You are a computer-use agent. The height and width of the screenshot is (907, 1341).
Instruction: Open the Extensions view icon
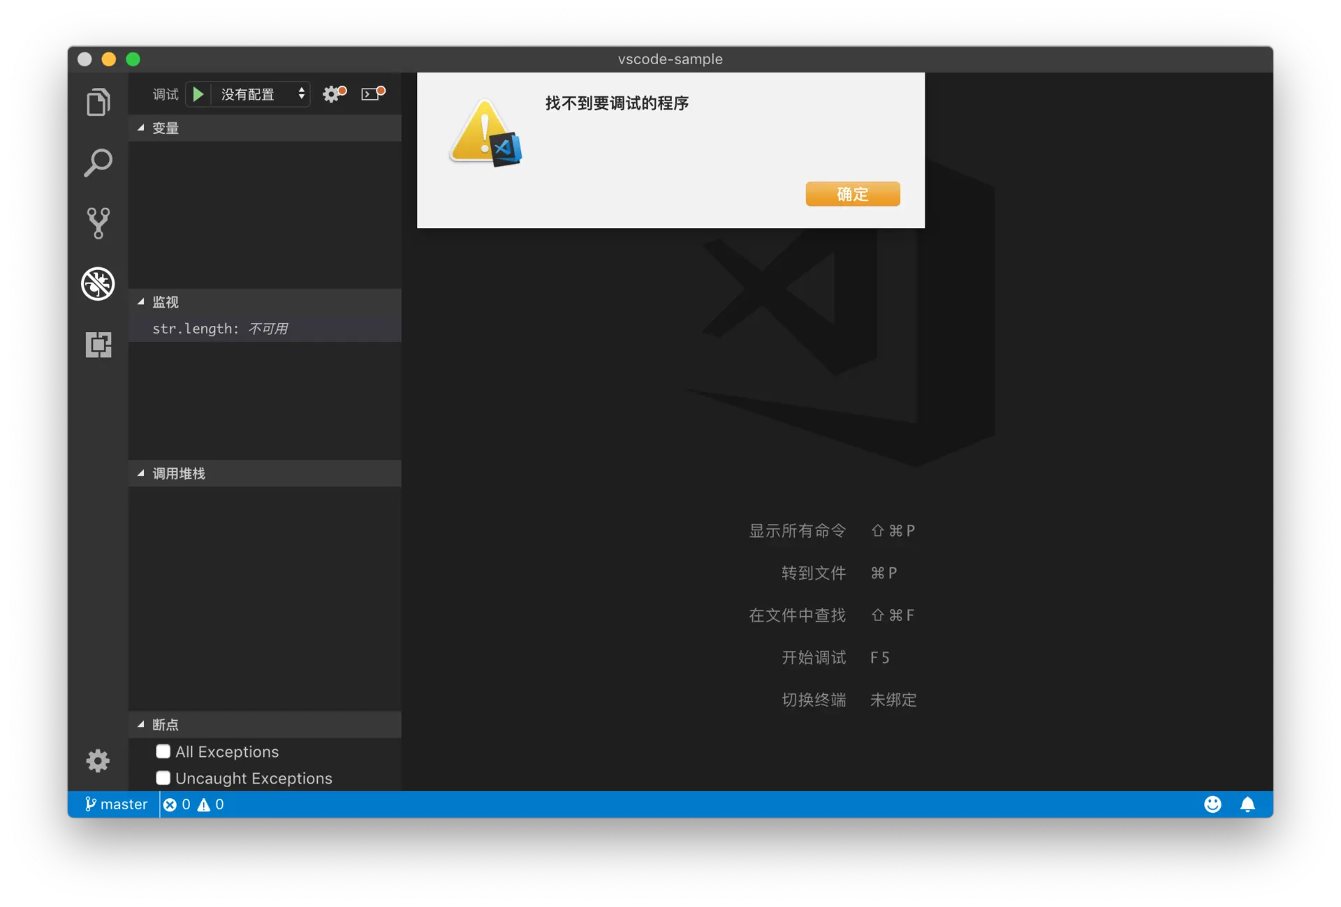pos(98,345)
